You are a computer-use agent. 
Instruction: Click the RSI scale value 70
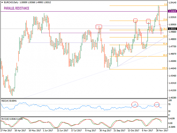pos(169,104)
